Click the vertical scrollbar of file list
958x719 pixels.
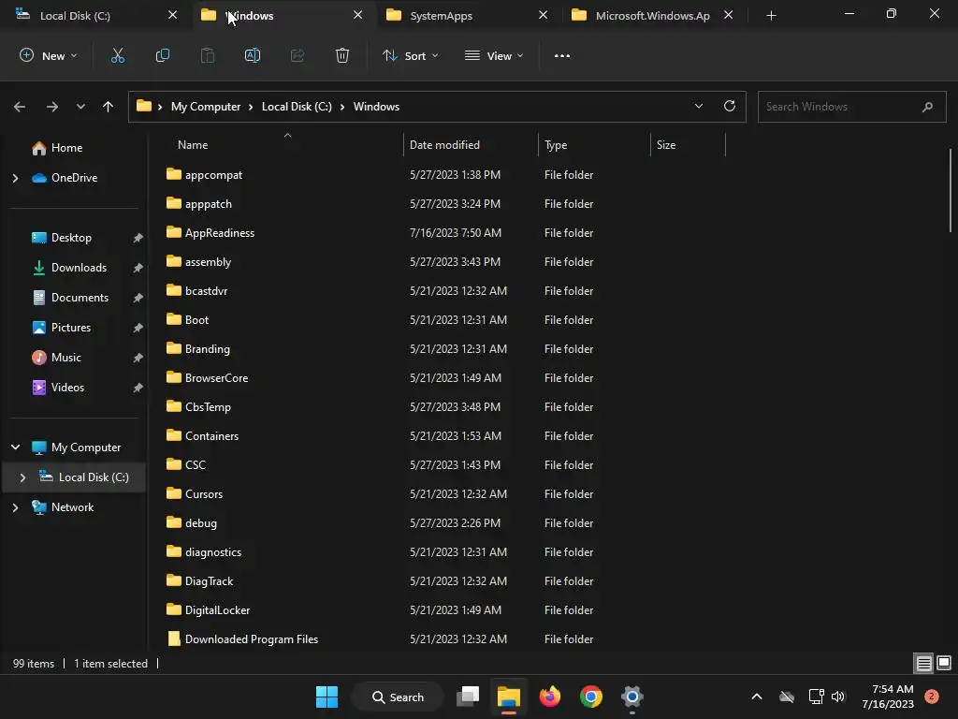951,191
